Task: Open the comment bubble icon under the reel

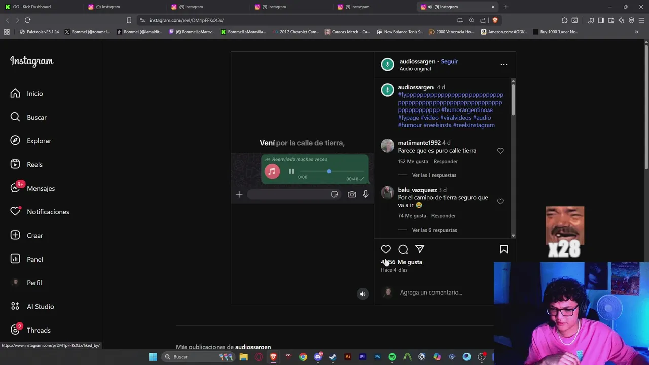Action: [x=403, y=249]
